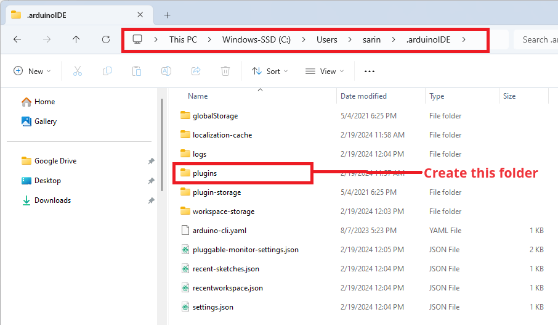Image resolution: width=558 pixels, height=325 pixels.
Task: Click the Share icon in toolbar
Action: 196,71
